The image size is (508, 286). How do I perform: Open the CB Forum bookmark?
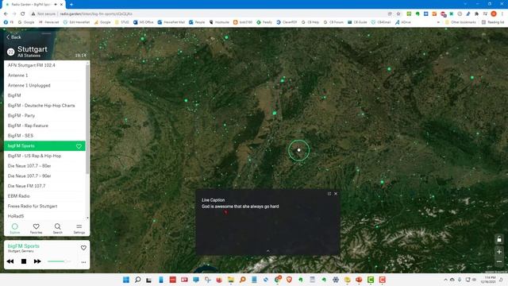click(333, 22)
